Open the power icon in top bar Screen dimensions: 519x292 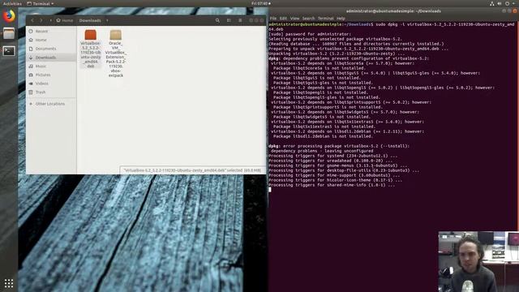click(508, 3)
